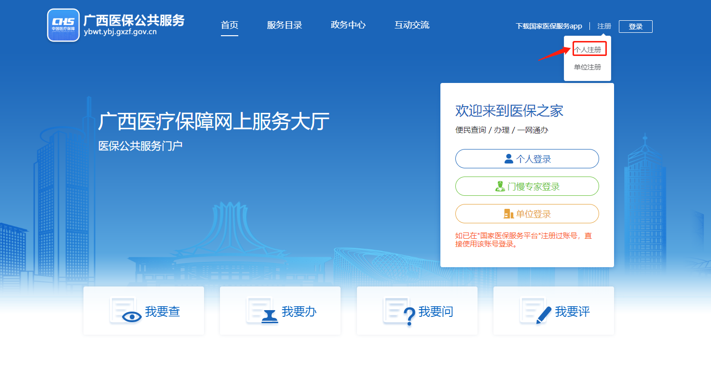Select 个人注册 from the register dropdown

pyautogui.click(x=589, y=48)
